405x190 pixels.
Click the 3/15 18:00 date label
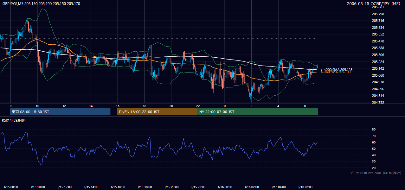[x=145, y=187]
